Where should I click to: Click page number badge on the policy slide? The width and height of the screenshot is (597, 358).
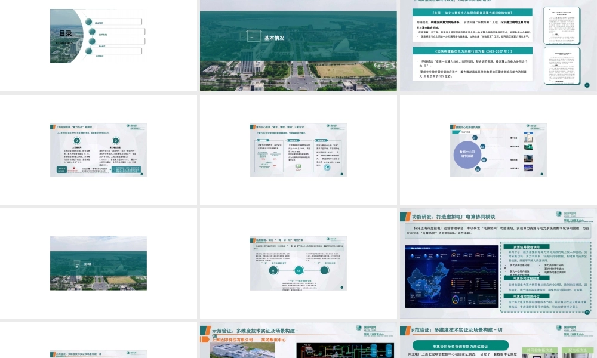pos(587,85)
